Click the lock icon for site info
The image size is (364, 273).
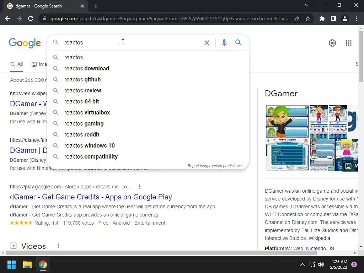[44, 18]
